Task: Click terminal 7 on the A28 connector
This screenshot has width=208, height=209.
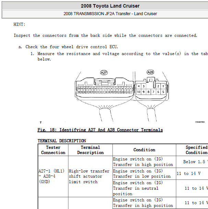Action: pyautogui.click(x=153, y=92)
